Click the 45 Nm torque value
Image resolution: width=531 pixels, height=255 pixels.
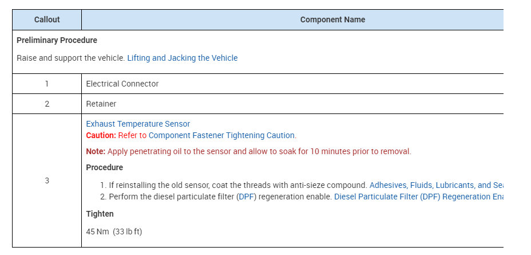(114, 232)
